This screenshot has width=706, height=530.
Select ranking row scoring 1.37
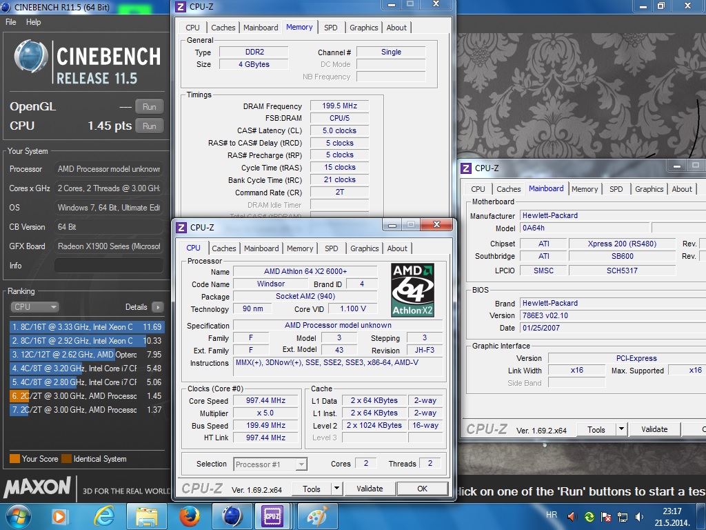tap(86, 410)
